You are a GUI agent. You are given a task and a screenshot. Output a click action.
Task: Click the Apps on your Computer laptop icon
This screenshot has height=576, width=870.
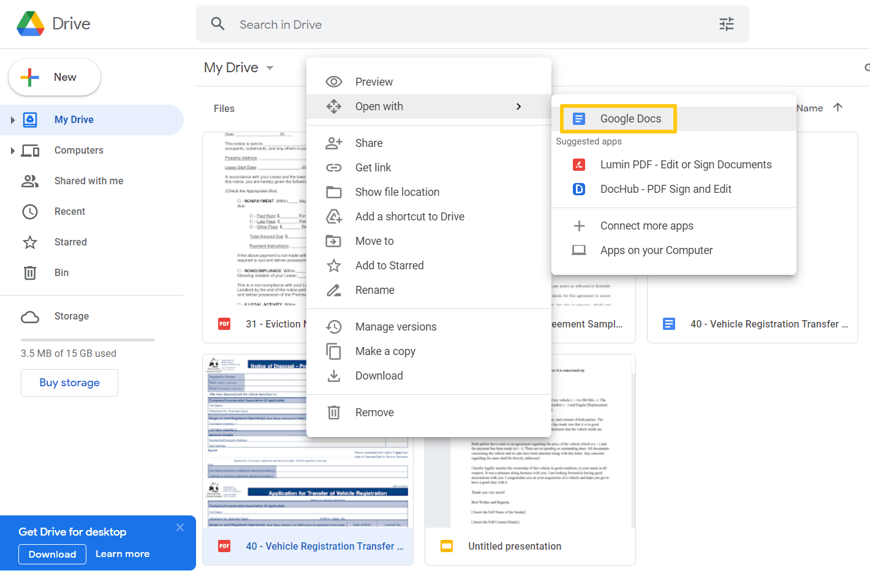579,250
